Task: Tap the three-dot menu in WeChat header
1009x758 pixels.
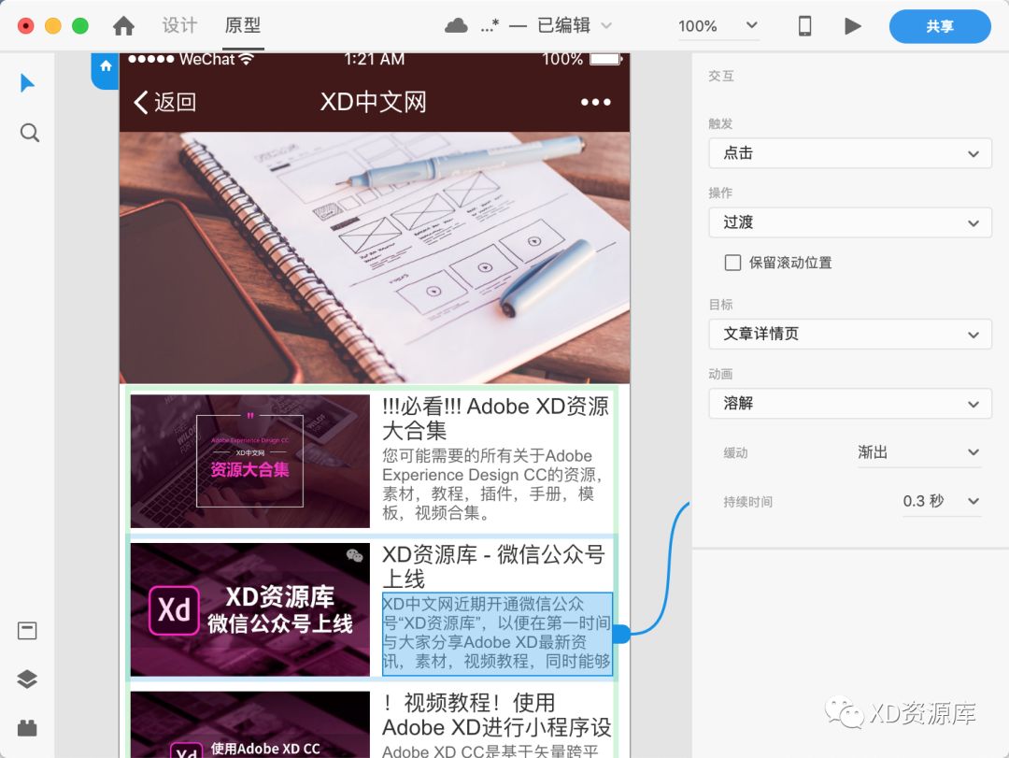Action: point(596,102)
